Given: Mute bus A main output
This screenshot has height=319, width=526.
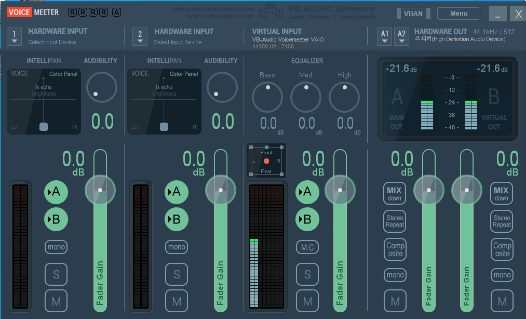Looking at the screenshot, I should tap(395, 301).
